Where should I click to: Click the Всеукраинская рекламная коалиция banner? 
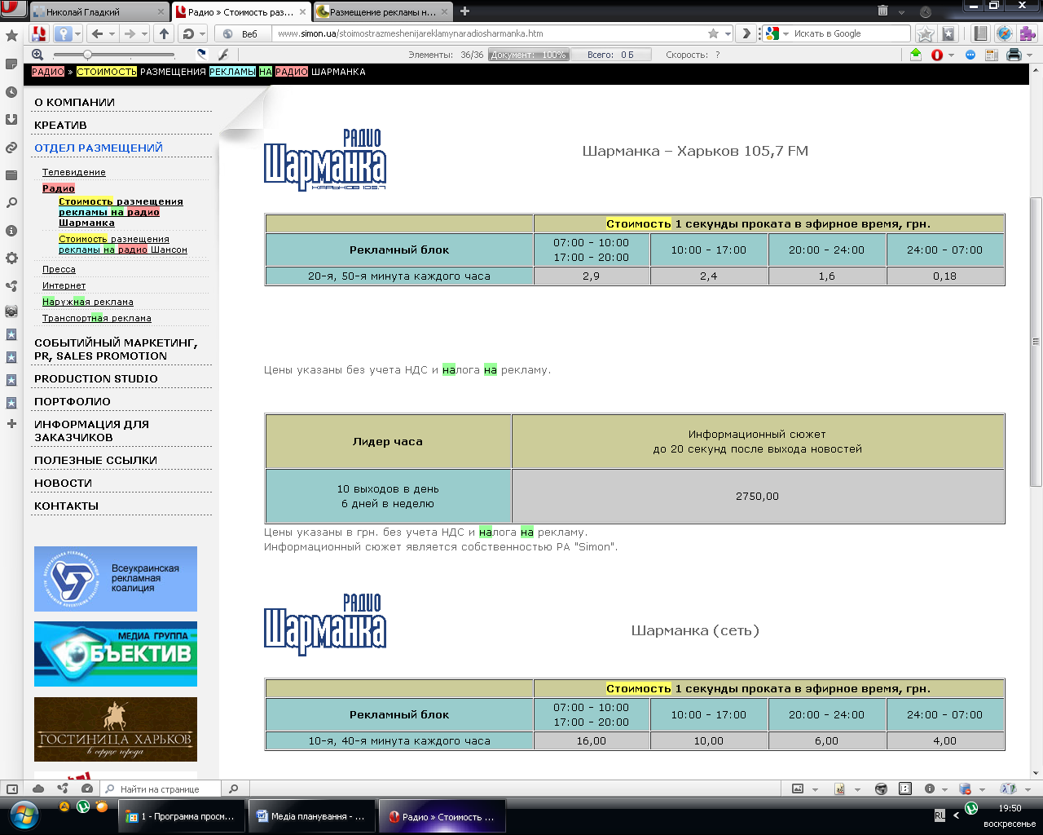tap(116, 579)
